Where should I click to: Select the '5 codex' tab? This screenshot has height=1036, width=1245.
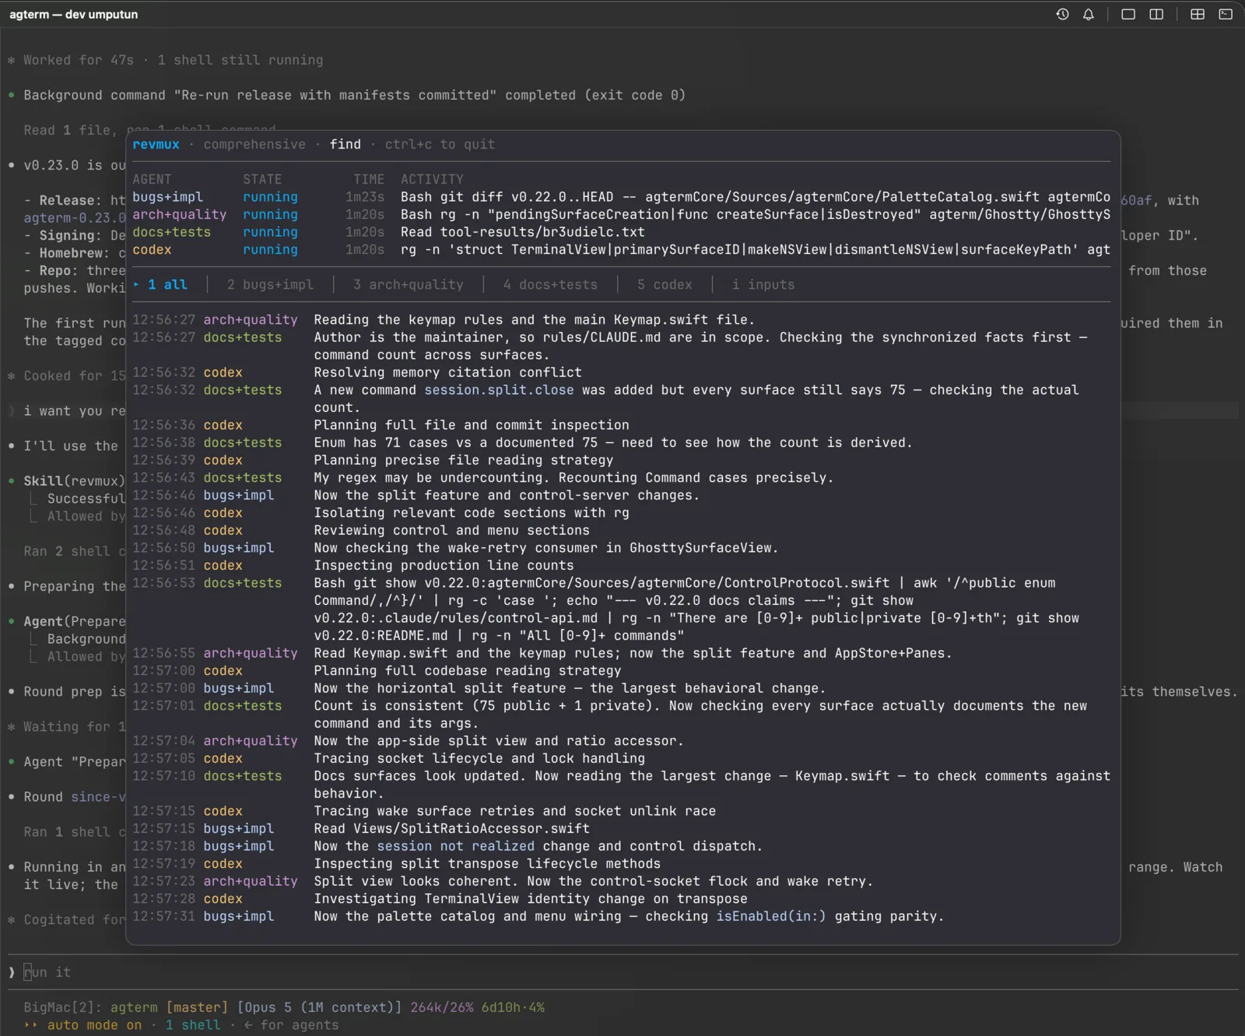(x=665, y=285)
